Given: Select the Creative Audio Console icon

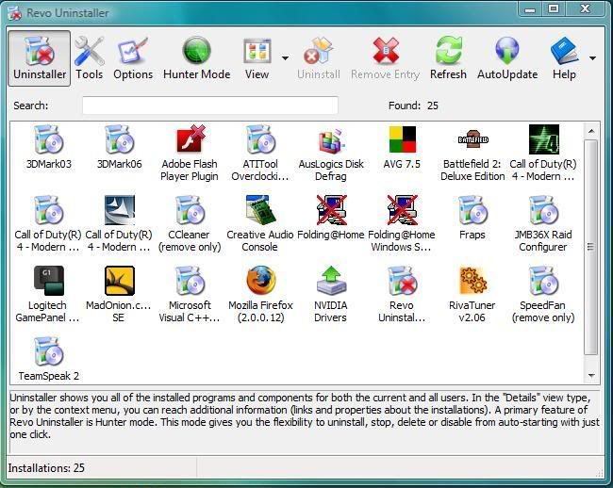Looking at the screenshot, I should [260, 210].
